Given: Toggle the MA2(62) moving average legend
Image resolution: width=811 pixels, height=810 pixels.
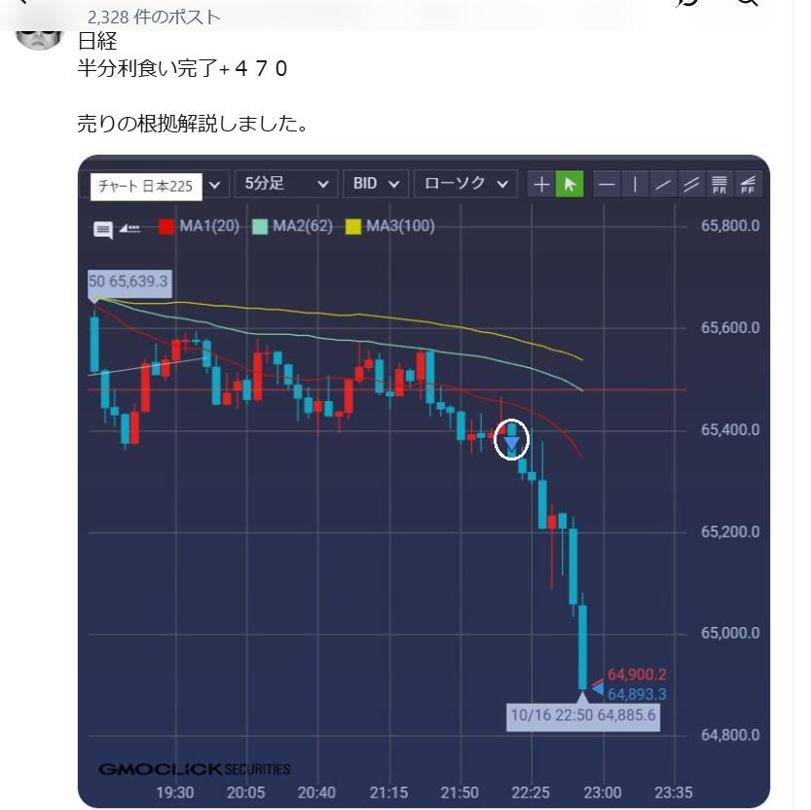Looking at the screenshot, I should tap(293, 227).
